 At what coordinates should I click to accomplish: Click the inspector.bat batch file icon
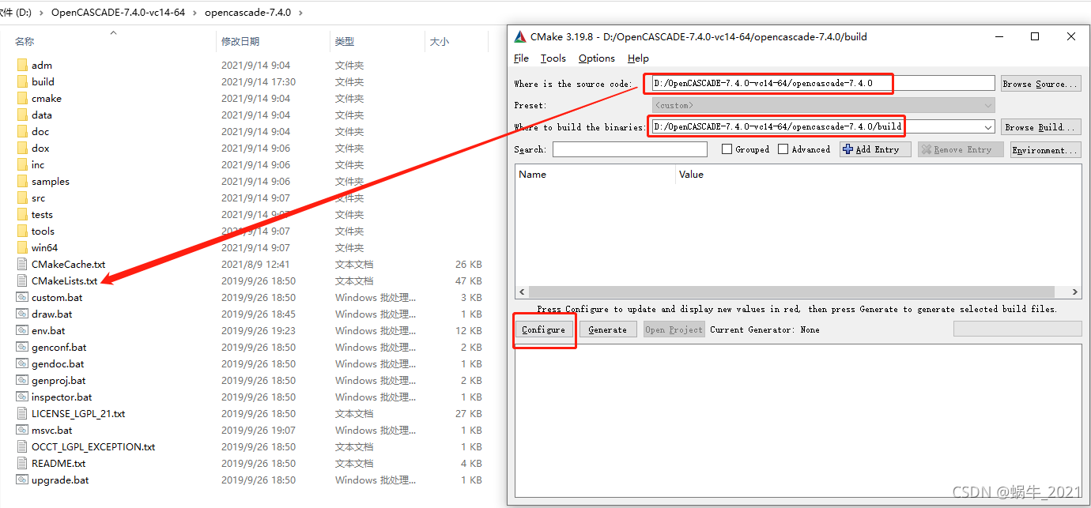tap(22, 397)
